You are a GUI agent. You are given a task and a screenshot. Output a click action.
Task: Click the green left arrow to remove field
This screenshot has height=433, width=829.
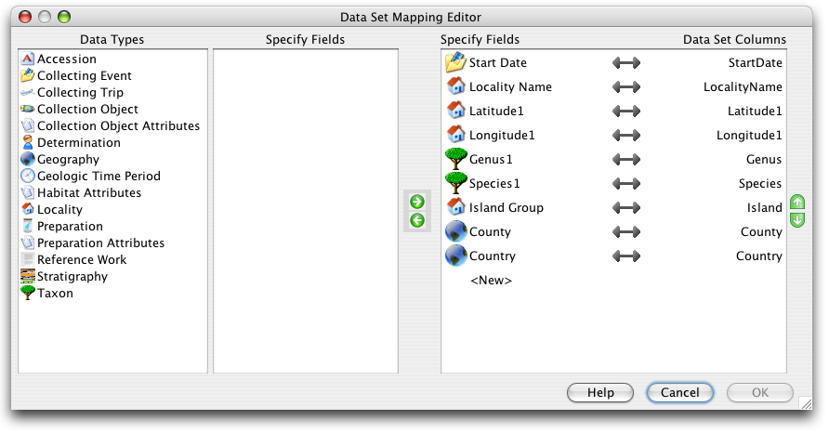(x=417, y=220)
